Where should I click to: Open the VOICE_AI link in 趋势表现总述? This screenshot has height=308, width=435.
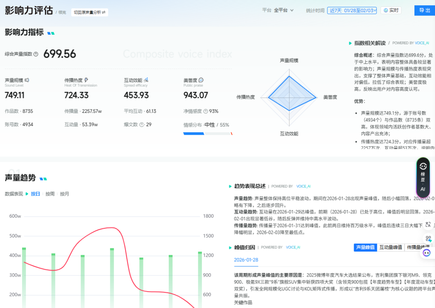[303, 186]
